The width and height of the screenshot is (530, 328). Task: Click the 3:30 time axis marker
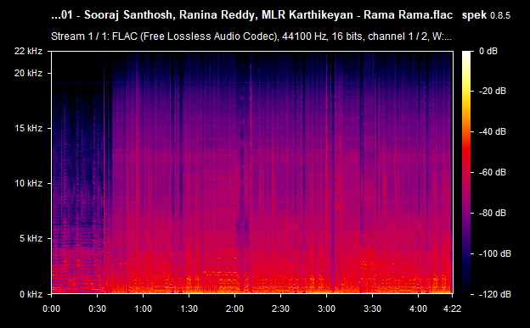[372, 309]
